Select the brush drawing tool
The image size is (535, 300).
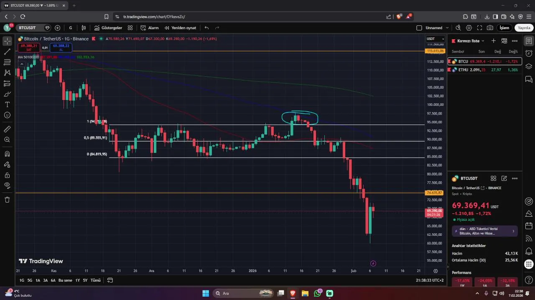7,94
